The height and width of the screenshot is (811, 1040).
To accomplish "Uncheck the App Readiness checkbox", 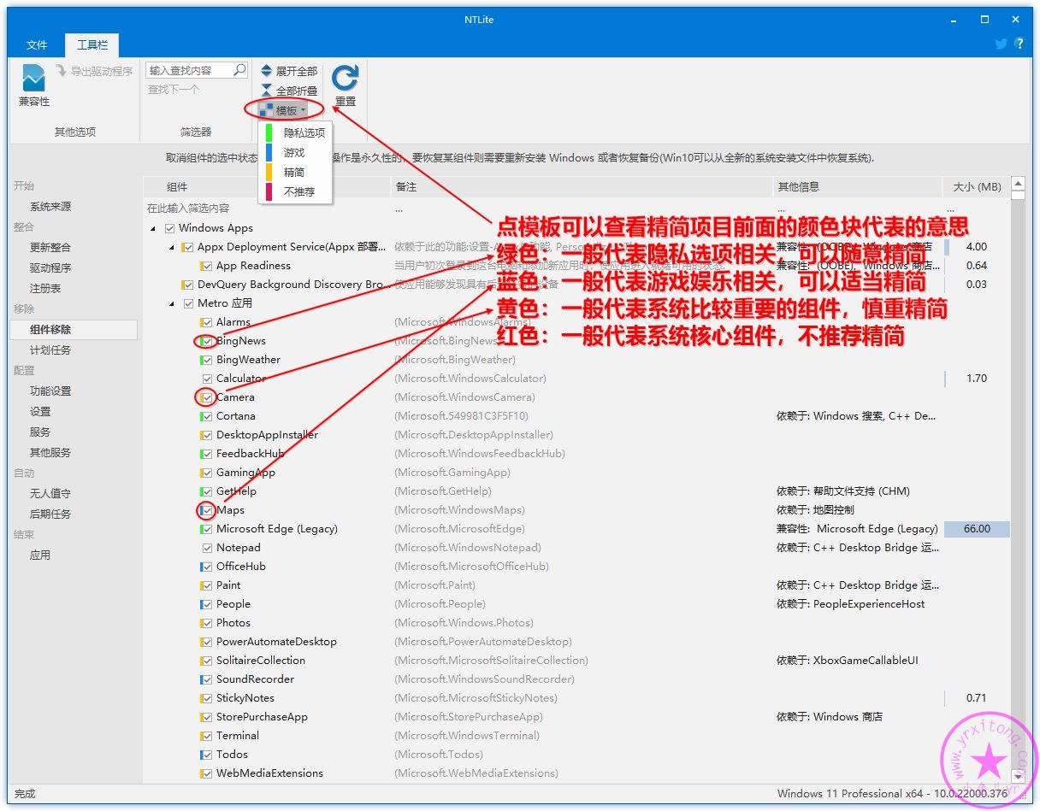I will point(208,266).
